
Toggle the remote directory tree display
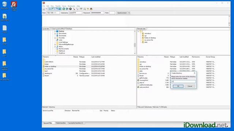56,9
